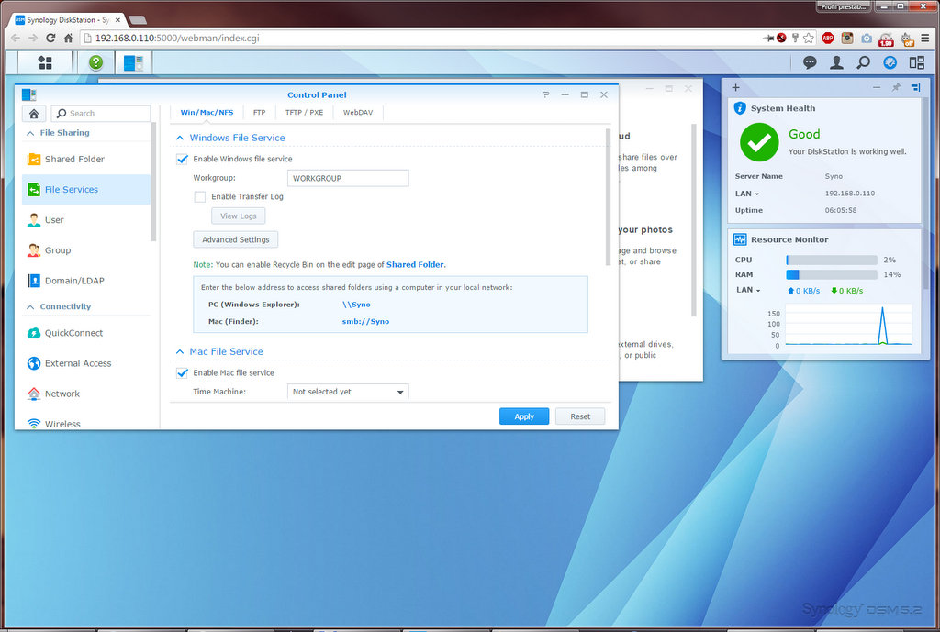Image resolution: width=940 pixels, height=632 pixels.
Task: Click the \\Syno Windows Explorer address
Action: pyautogui.click(x=356, y=305)
